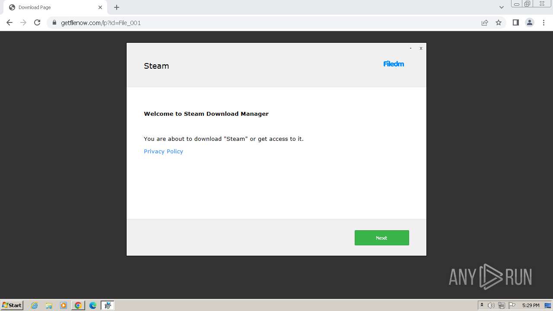Click the Steam title heading
553x311 pixels.
click(156, 66)
